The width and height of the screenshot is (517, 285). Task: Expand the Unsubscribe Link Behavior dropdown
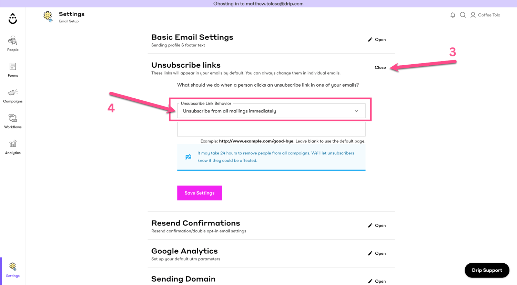[271, 111]
